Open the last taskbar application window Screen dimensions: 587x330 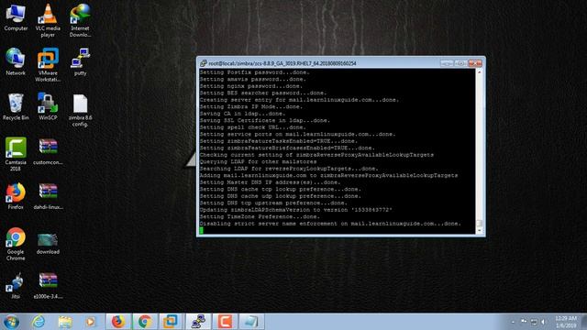tap(251, 322)
